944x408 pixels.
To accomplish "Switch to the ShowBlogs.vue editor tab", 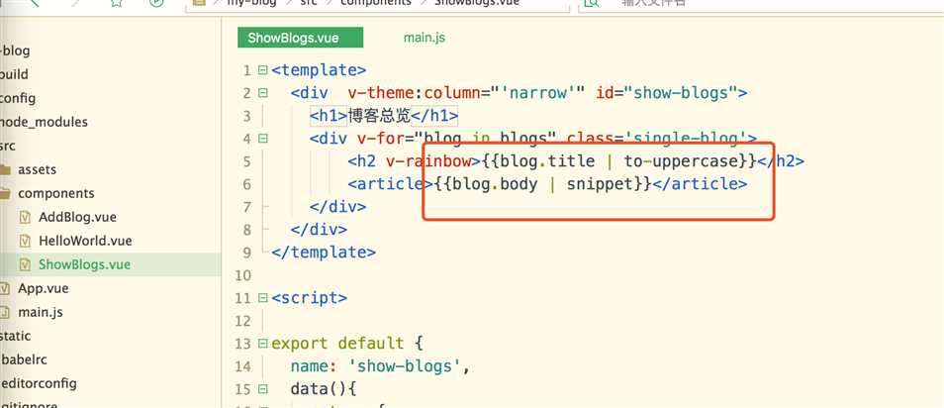I will click(301, 38).
